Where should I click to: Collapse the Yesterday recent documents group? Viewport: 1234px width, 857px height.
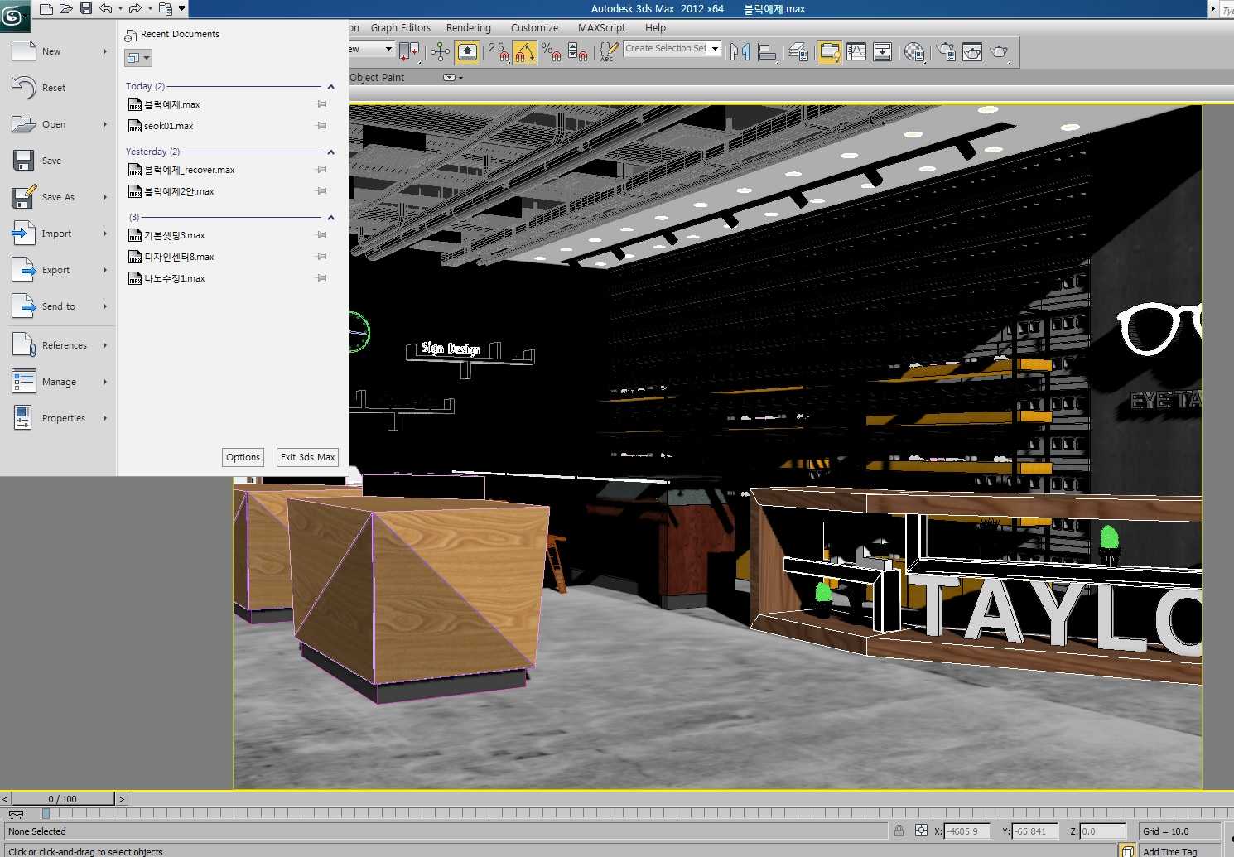tap(330, 152)
